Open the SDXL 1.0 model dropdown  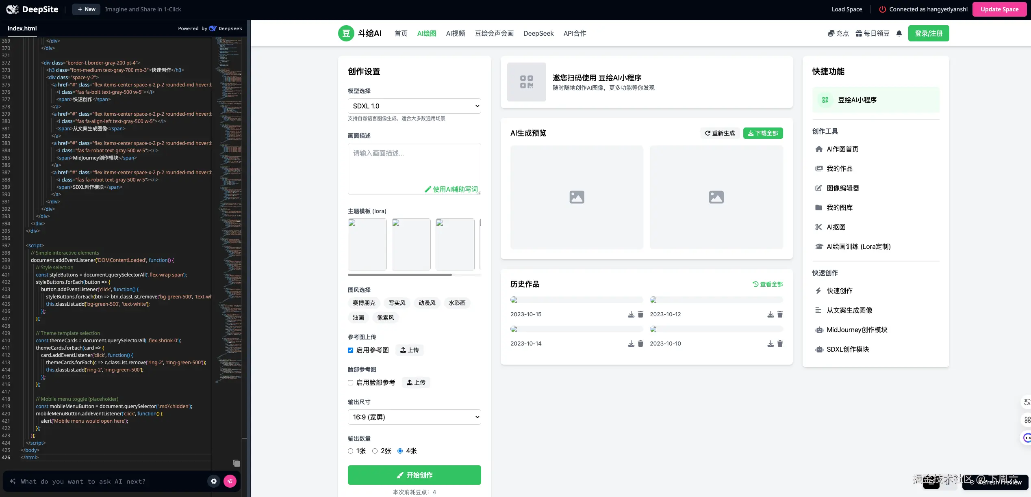414,106
